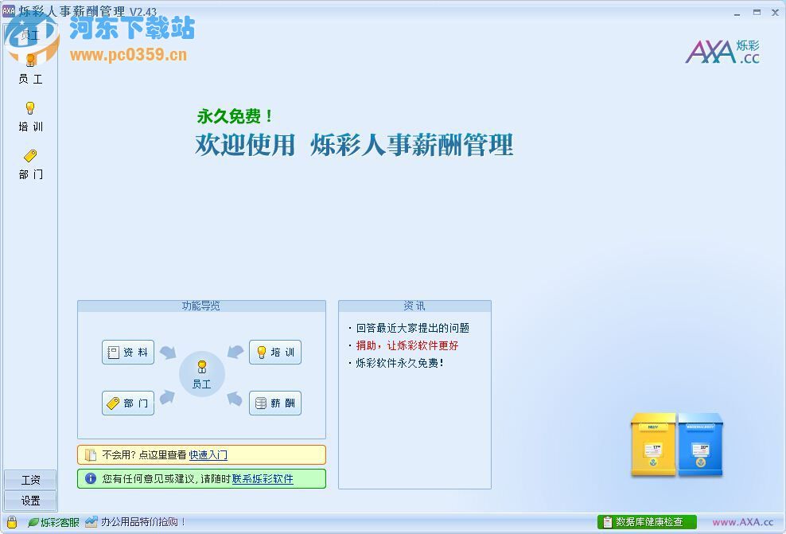
Task: Open the 工资 panel button
Action: pyautogui.click(x=30, y=480)
